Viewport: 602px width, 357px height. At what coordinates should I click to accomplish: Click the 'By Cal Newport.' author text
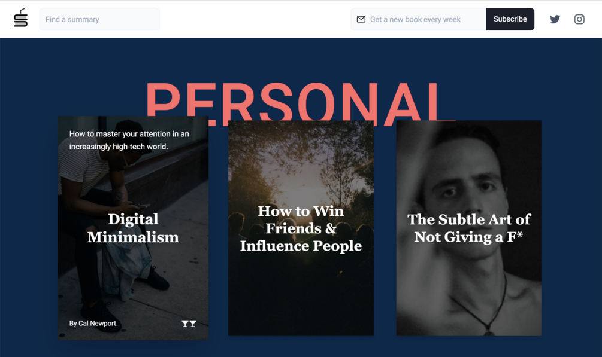93,324
